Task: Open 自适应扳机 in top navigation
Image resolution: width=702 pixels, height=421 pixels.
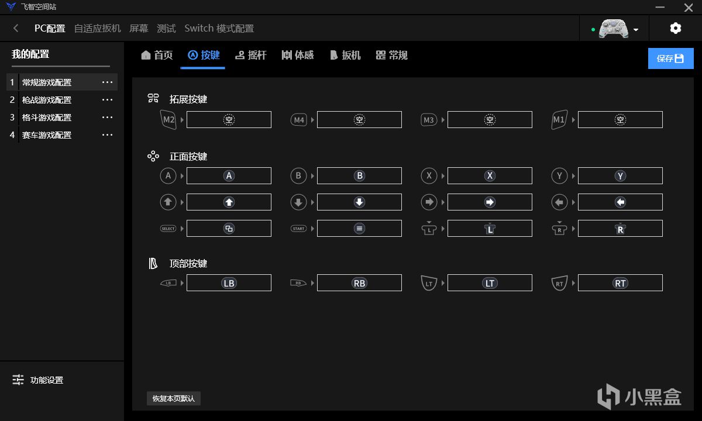Action: coord(98,28)
